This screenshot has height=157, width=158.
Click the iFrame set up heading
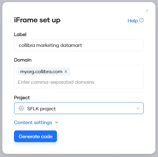pos(37,20)
